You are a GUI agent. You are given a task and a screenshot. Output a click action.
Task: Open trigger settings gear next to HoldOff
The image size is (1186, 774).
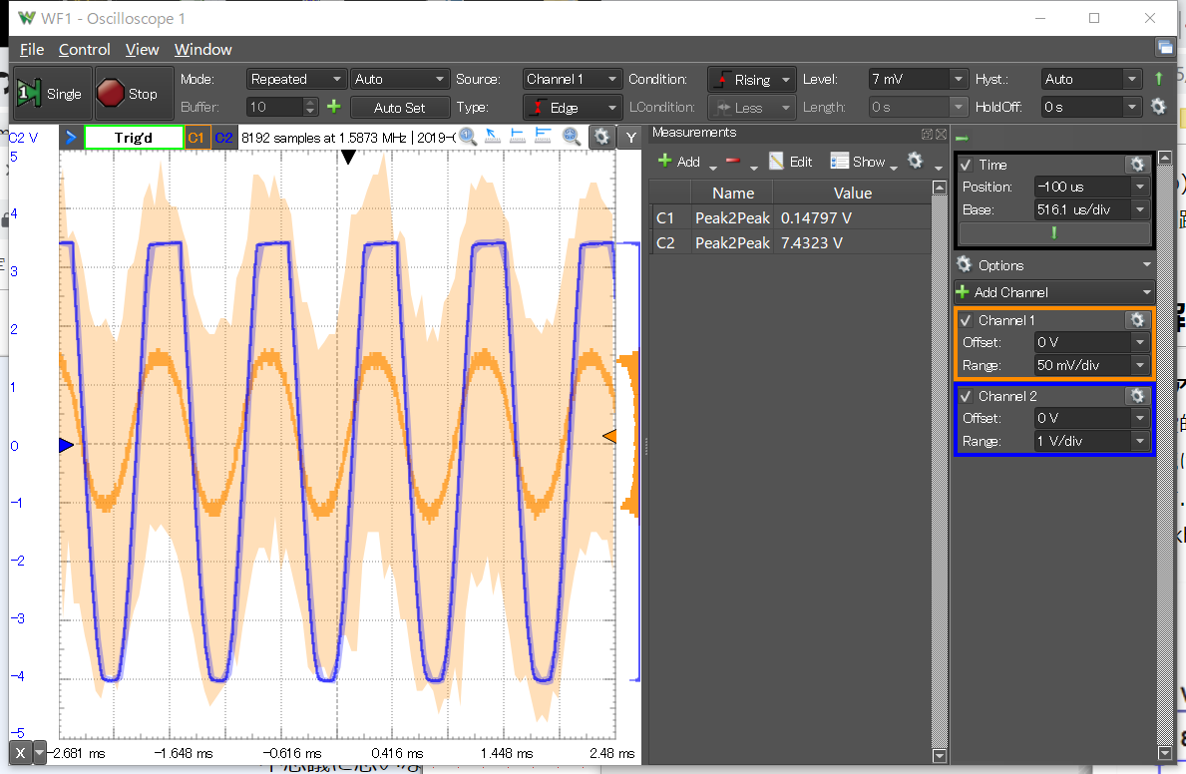tap(1158, 107)
